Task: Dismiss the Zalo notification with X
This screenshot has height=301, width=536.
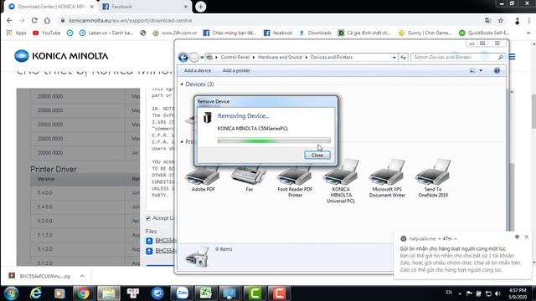Action: tap(527, 237)
